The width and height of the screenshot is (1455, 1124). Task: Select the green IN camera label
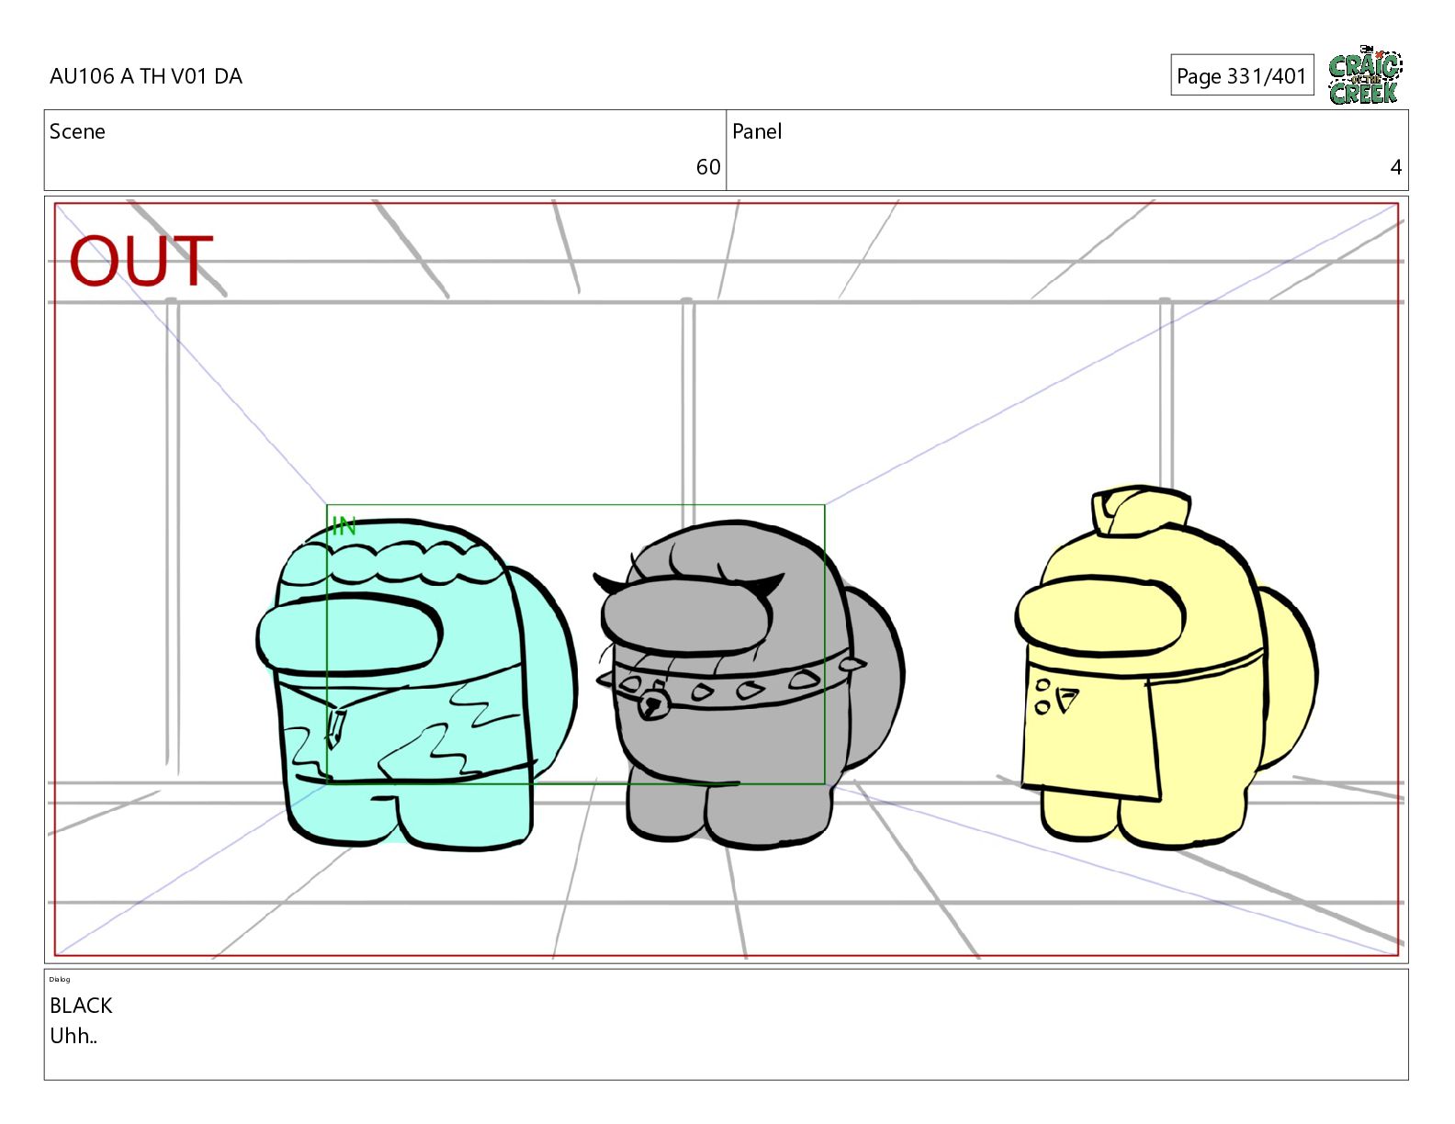coord(344,526)
